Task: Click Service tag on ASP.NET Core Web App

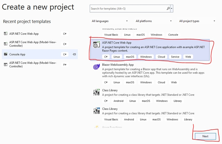Action: [175, 57]
